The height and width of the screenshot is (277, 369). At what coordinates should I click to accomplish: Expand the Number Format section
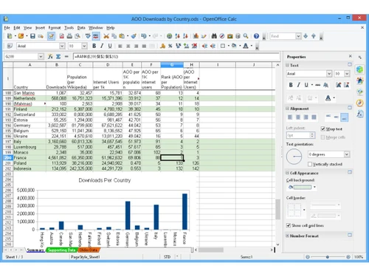pyautogui.click(x=287, y=236)
